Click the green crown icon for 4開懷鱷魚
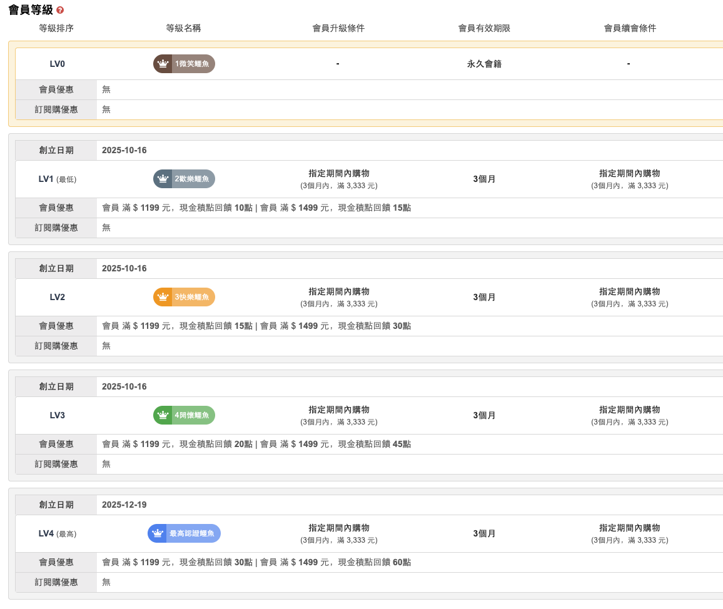 (163, 415)
